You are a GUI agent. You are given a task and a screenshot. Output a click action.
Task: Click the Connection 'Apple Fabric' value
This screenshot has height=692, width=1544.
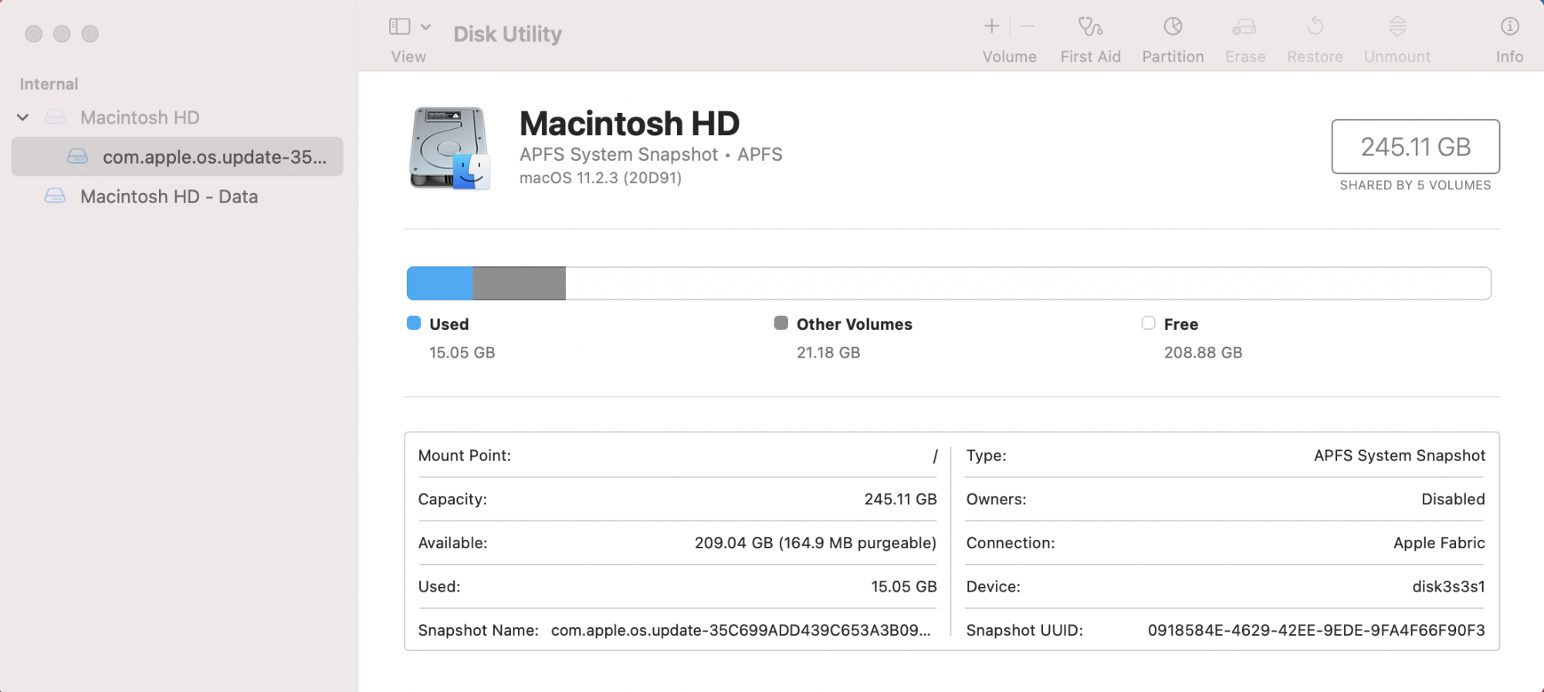[x=1439, y=543]
